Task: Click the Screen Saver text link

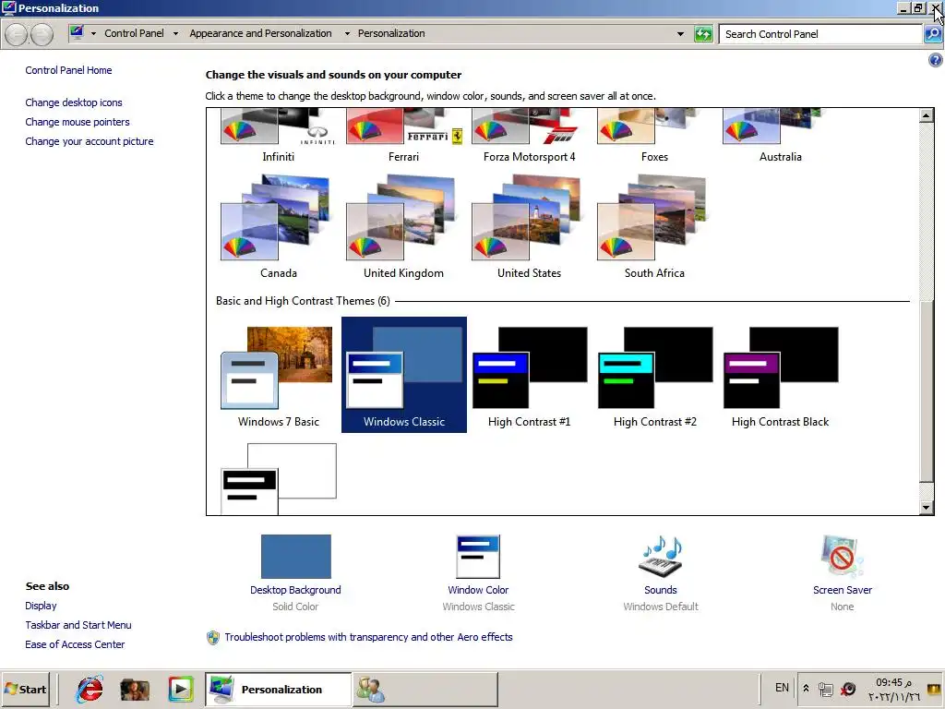Action: tap(842, 590)
